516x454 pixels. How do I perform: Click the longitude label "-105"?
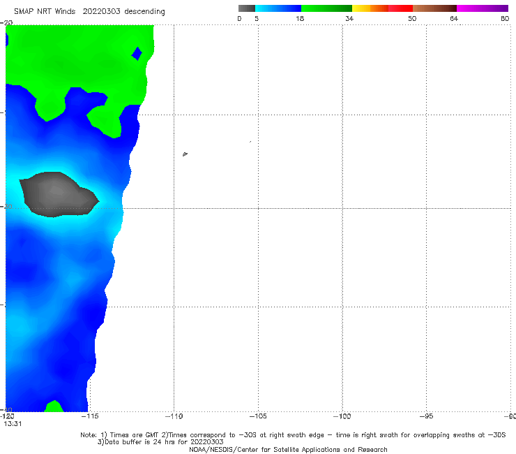tap(258, 416)
